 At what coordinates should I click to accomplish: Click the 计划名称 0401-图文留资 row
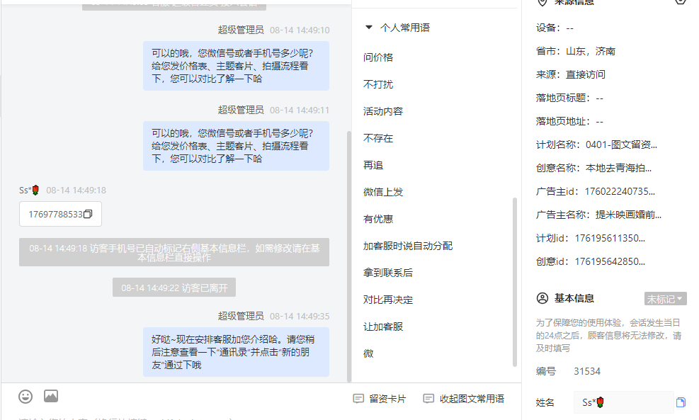pyautogui.click(x=596, y=144)
